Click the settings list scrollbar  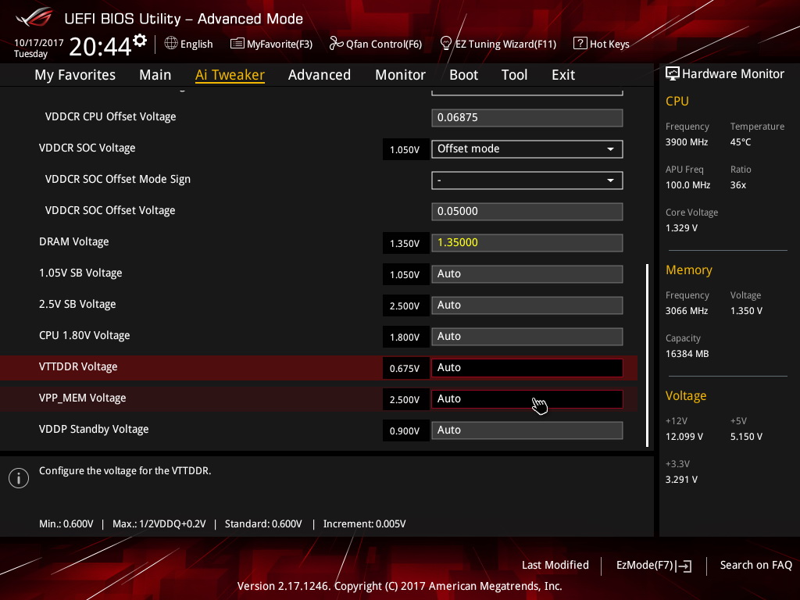coord(647,355)
